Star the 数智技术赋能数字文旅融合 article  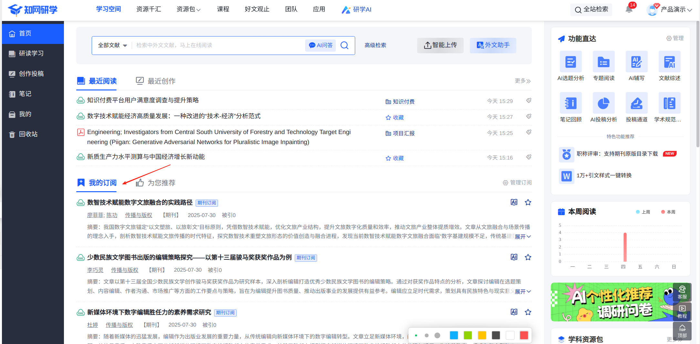[528, 202]
